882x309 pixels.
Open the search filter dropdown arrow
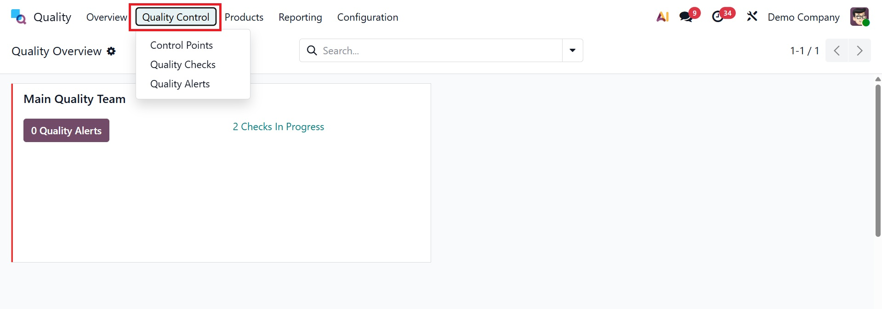click(572, 51)
